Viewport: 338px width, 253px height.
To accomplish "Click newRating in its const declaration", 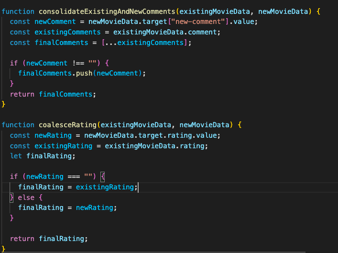I will tap(53, 135).
